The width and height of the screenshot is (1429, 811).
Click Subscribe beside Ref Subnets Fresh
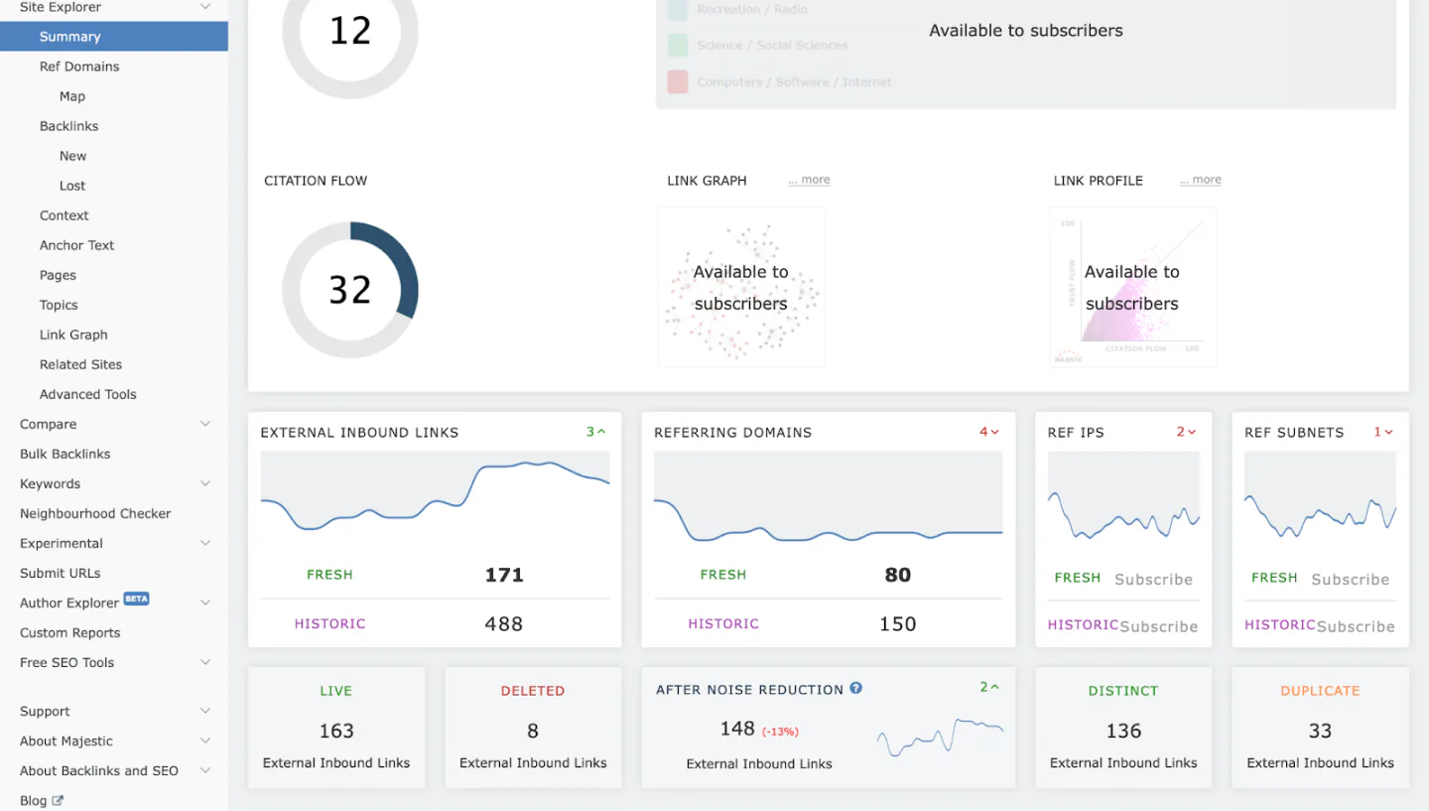click(1351, 580)
